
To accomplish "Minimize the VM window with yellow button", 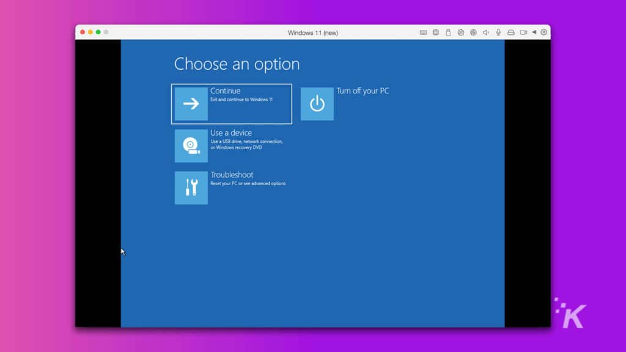I will click(x=90, y=32).
